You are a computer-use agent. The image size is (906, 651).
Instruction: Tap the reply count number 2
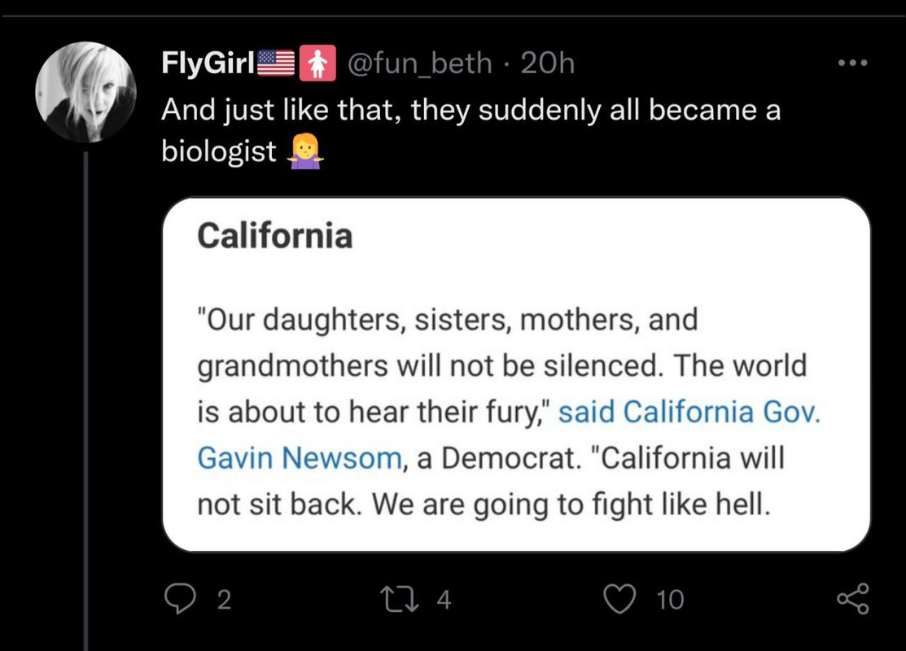pos(224,600)
